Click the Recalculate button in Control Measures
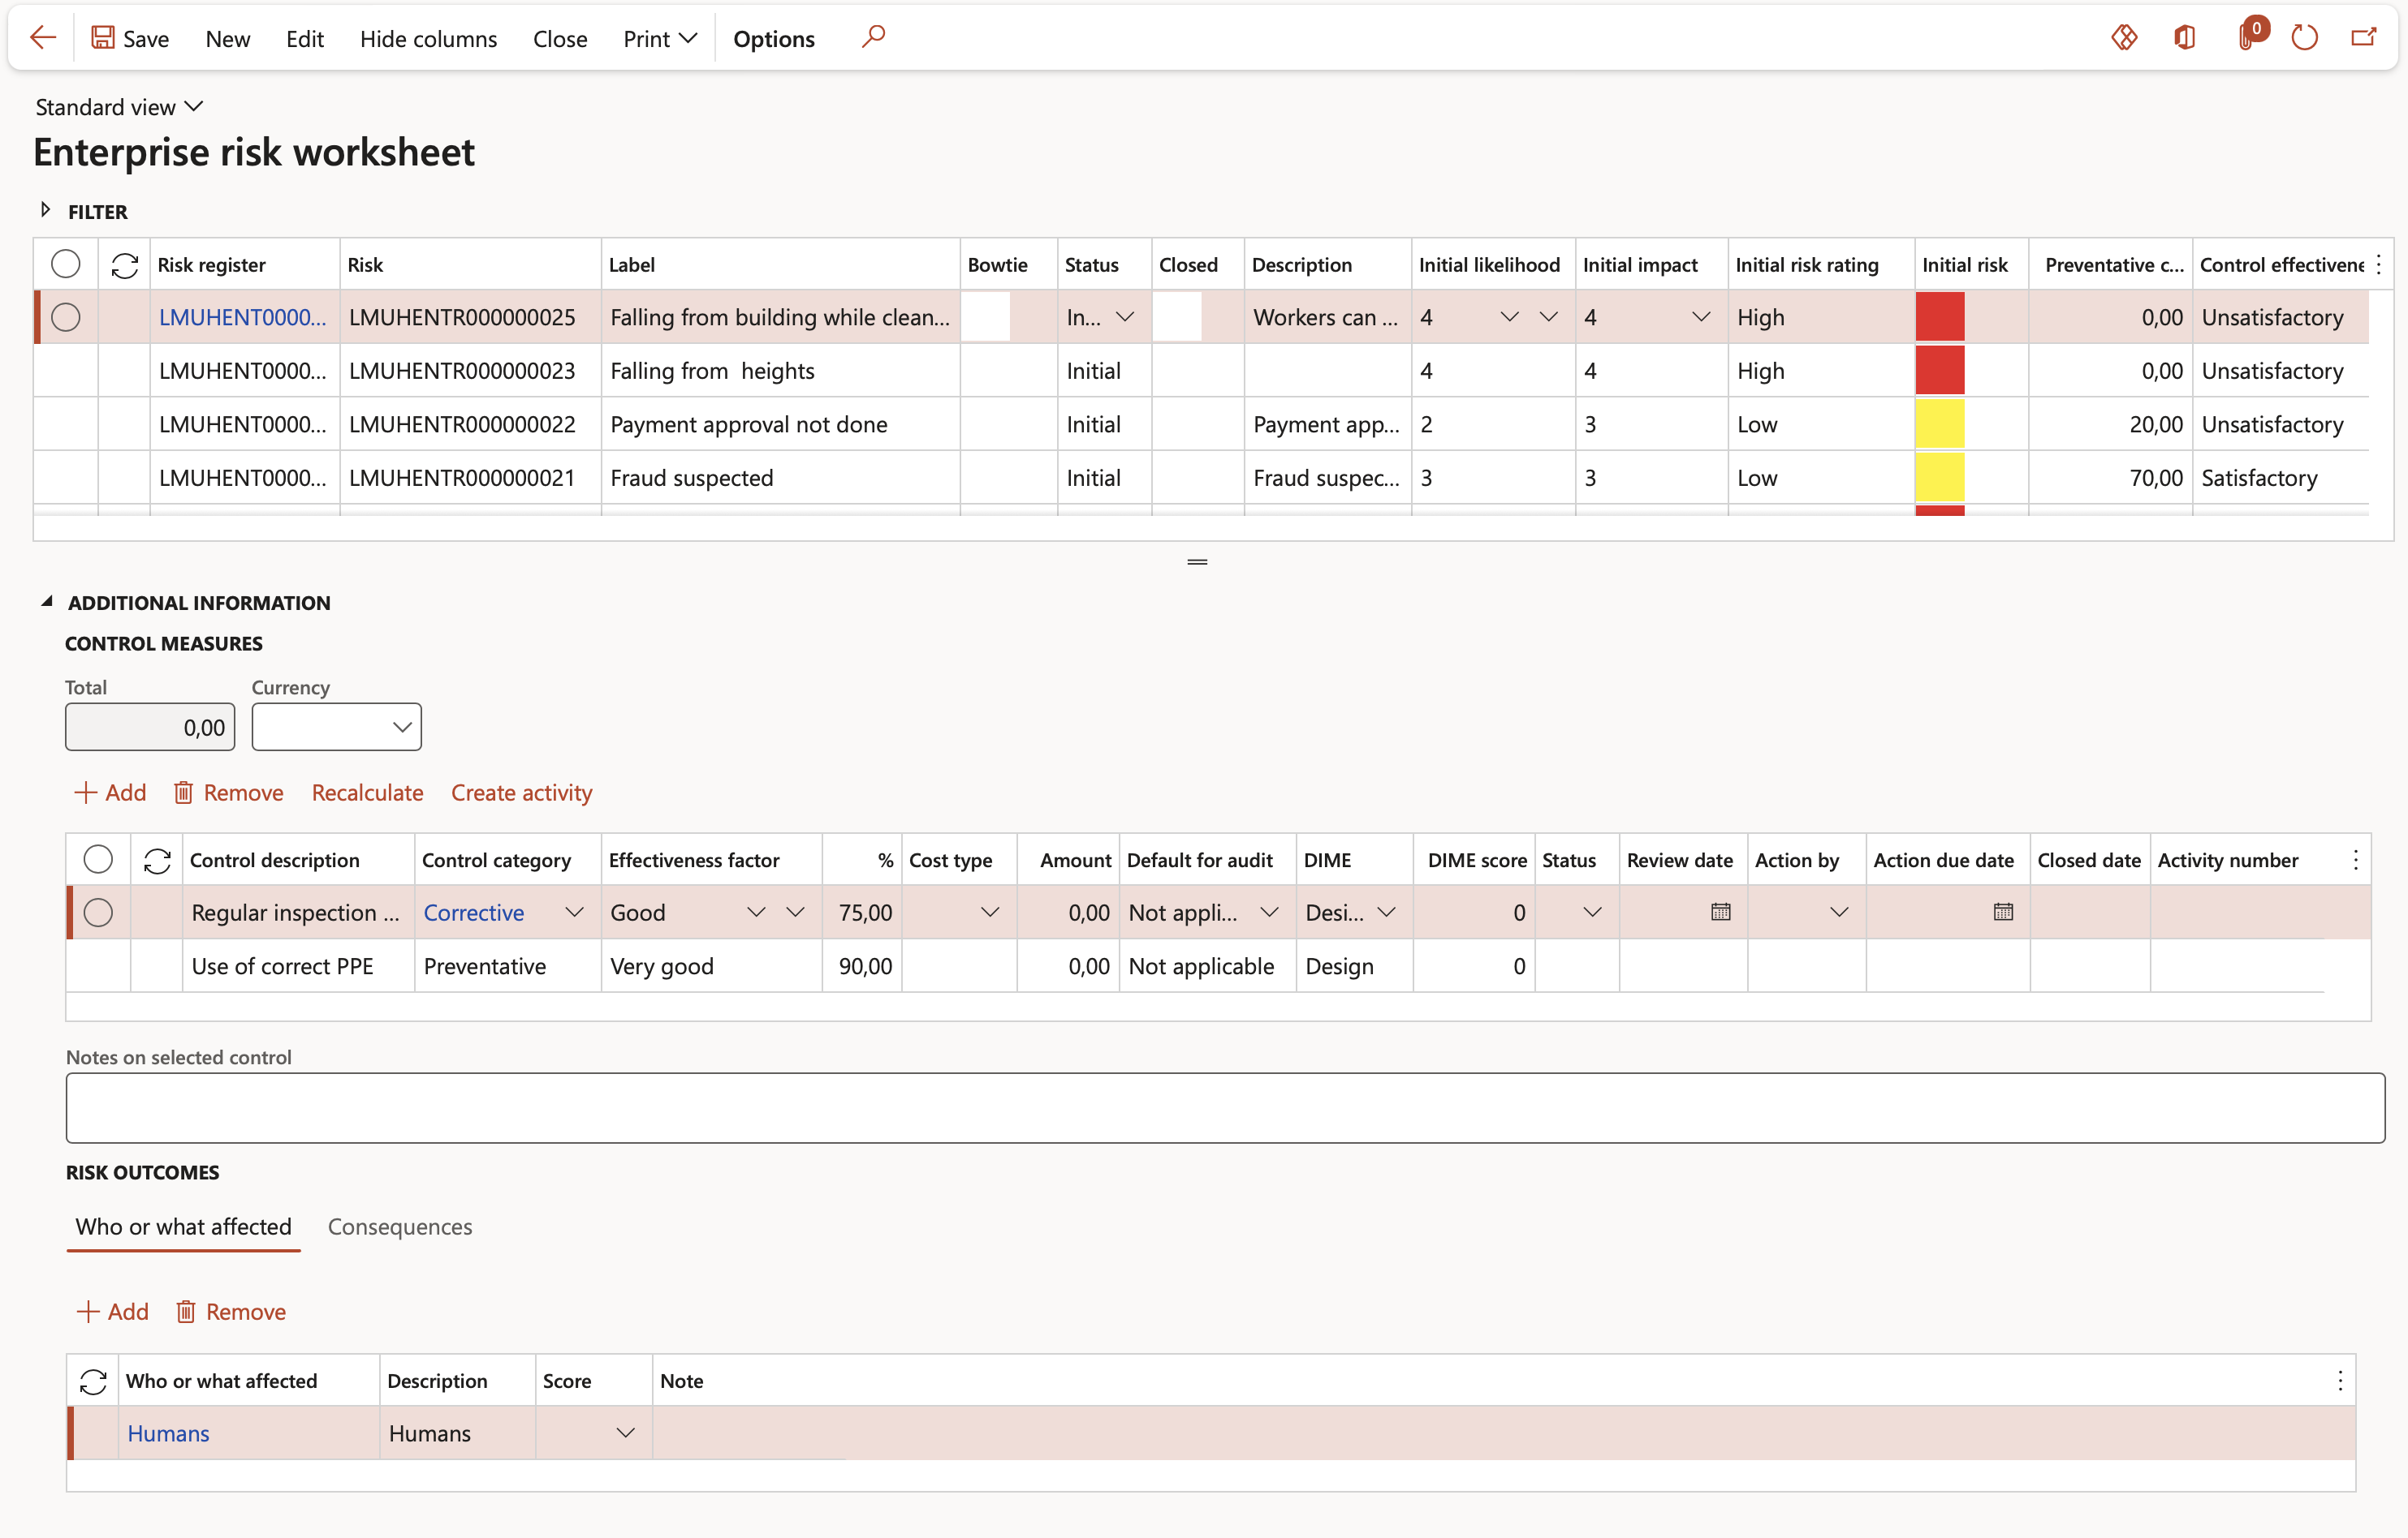The image size is (2408, 1538). click(x=365, y=793)
